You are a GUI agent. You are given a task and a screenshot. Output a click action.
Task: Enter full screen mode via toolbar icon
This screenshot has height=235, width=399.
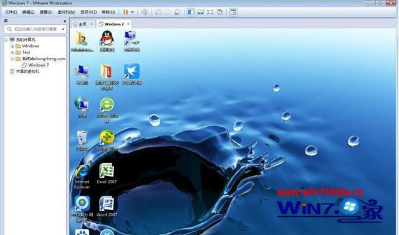pyautogui.click(x=210, y=12)
